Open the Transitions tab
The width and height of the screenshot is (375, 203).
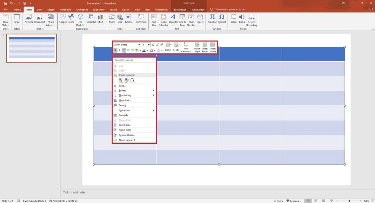(65, 10)
